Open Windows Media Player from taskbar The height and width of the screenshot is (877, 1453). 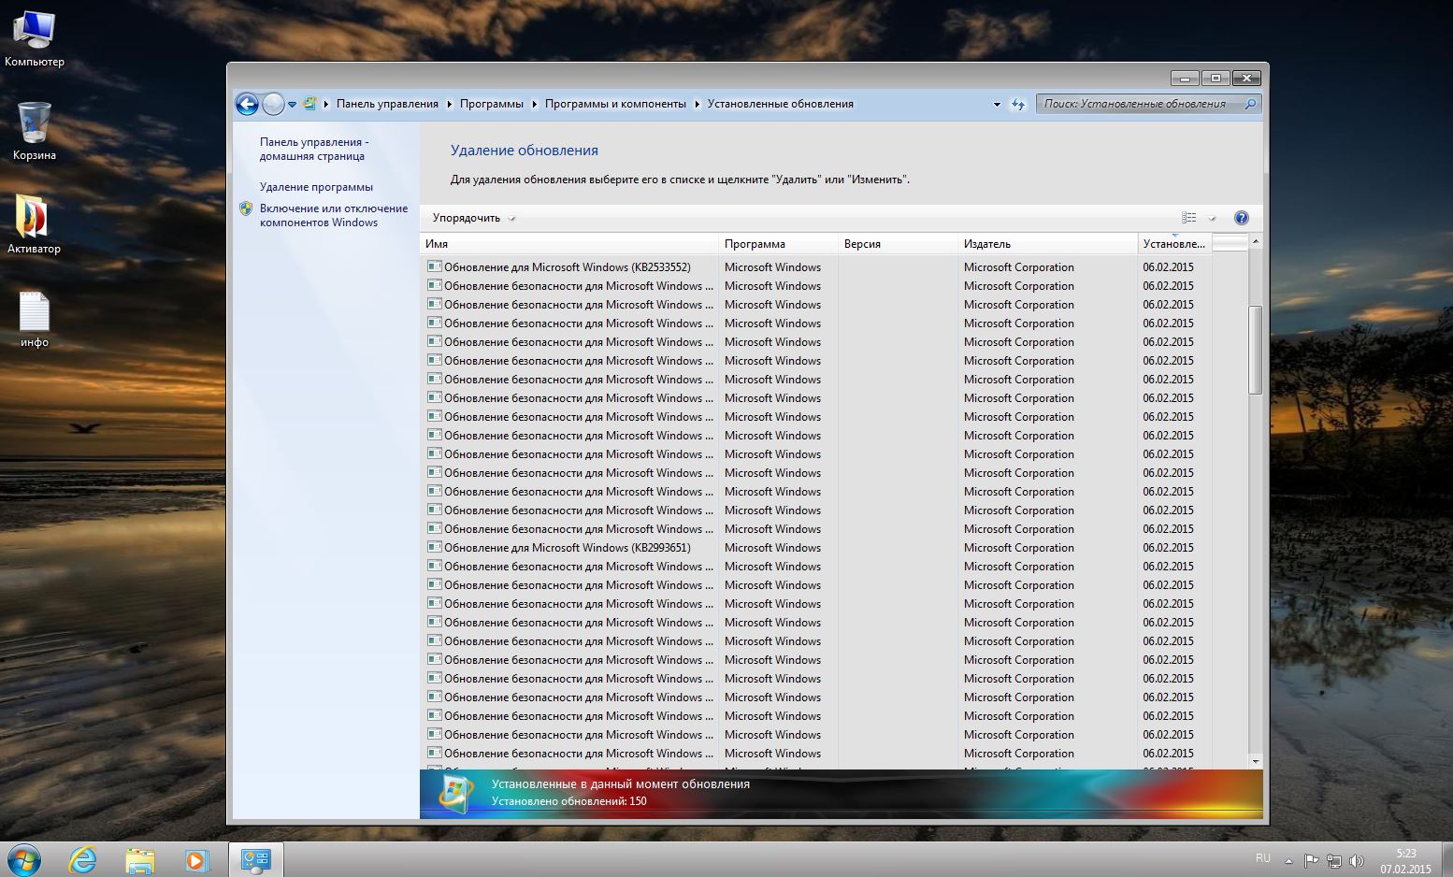point(196,860)
